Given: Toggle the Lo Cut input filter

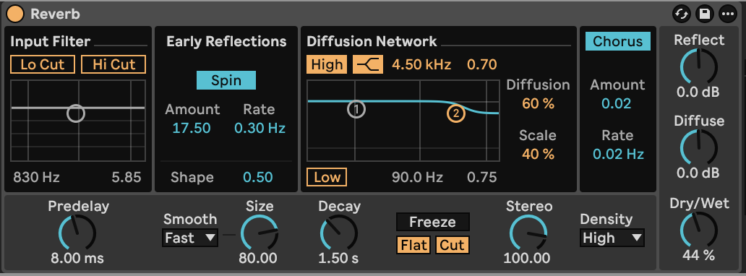Looking at the screenshot, I should (43, 64).
